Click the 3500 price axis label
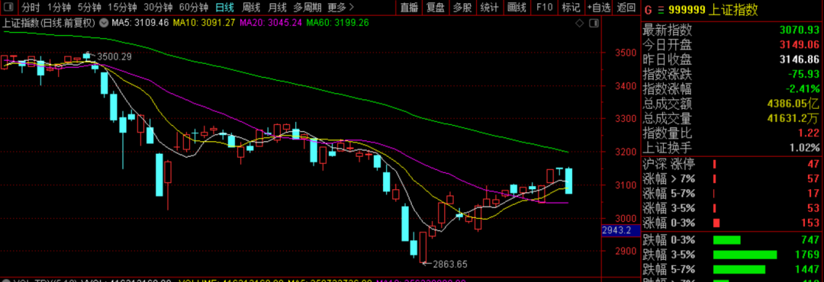Screen dimensions: 824x282 626,53
